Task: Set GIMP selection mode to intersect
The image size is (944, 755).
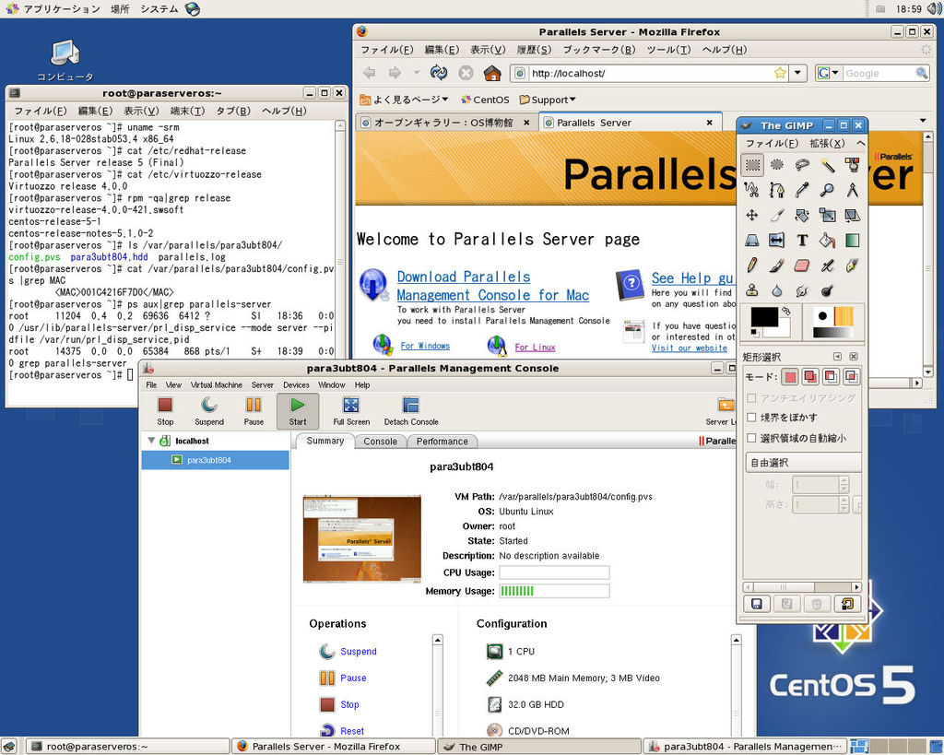Action: pos(852,377)
